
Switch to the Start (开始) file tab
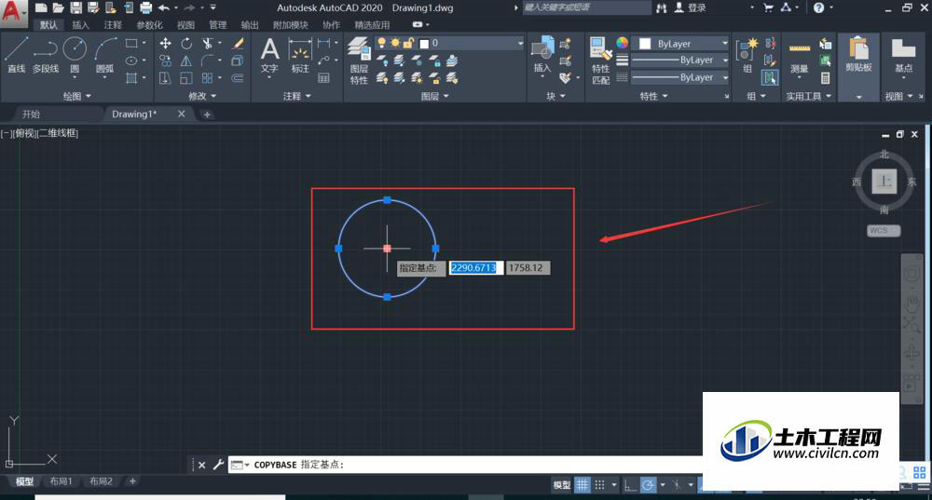31,114
